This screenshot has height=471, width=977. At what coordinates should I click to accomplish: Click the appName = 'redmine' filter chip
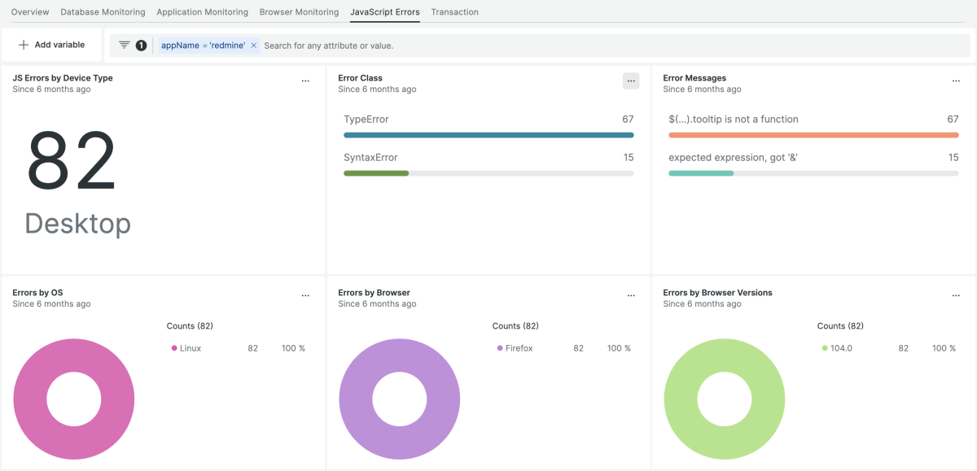pos(203,46)
